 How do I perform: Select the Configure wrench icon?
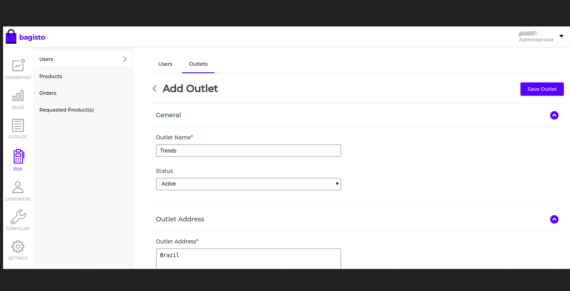point(18,220)
